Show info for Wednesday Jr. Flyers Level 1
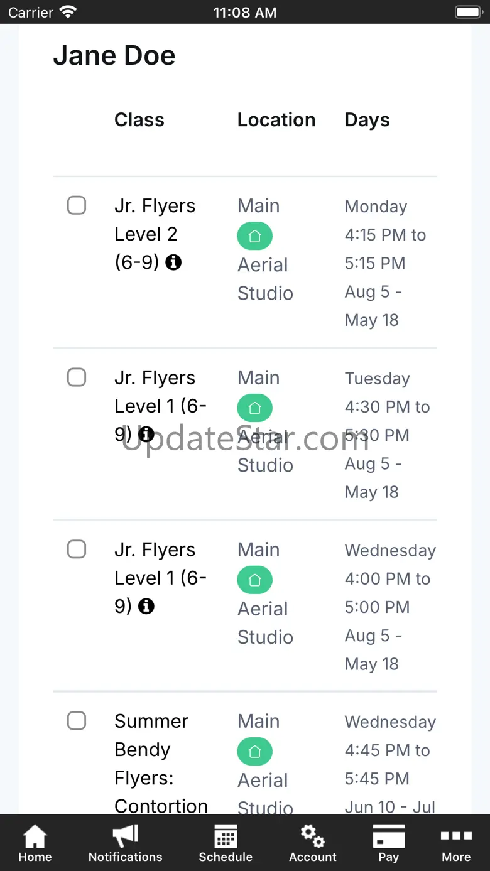 pyautogui.click(x=146, y=606)
